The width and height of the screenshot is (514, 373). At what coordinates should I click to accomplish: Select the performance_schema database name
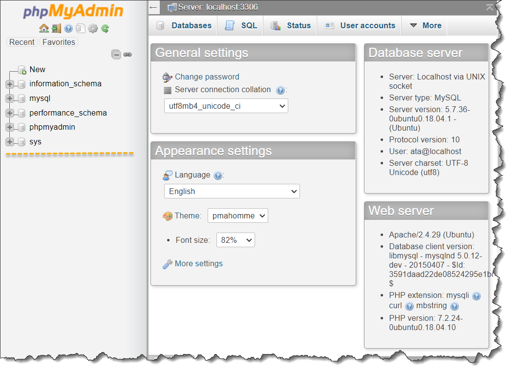[68, 113]
